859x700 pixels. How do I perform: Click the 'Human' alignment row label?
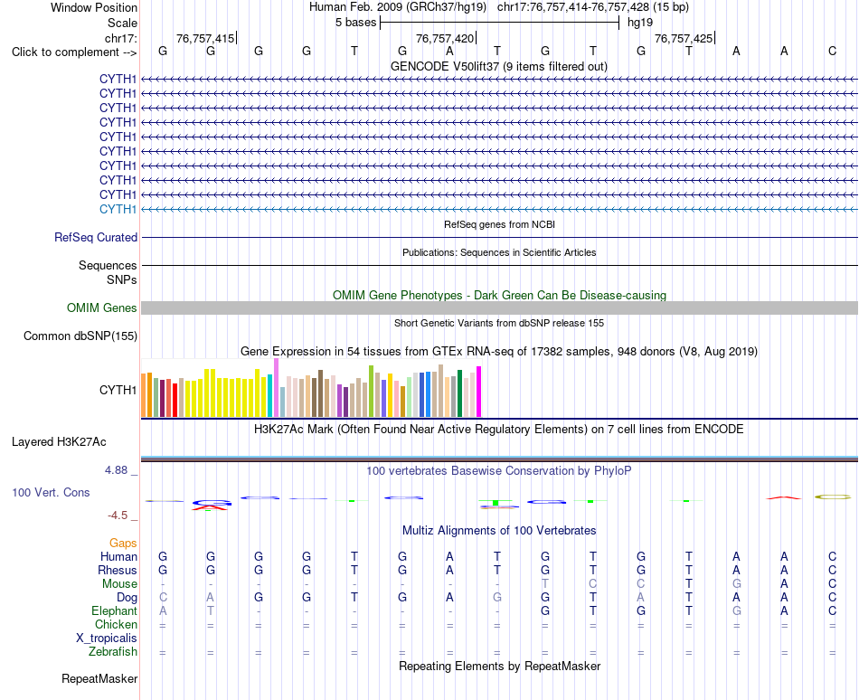point(118,557)
